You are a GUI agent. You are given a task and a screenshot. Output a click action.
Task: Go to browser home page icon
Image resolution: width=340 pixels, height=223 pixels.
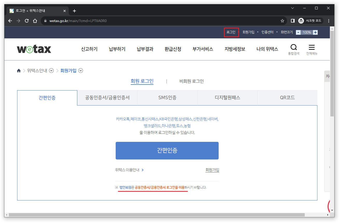[35, 21]
